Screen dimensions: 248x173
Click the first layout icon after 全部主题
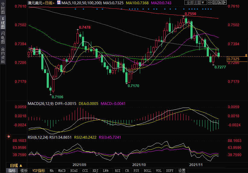(x=210, y=3)
